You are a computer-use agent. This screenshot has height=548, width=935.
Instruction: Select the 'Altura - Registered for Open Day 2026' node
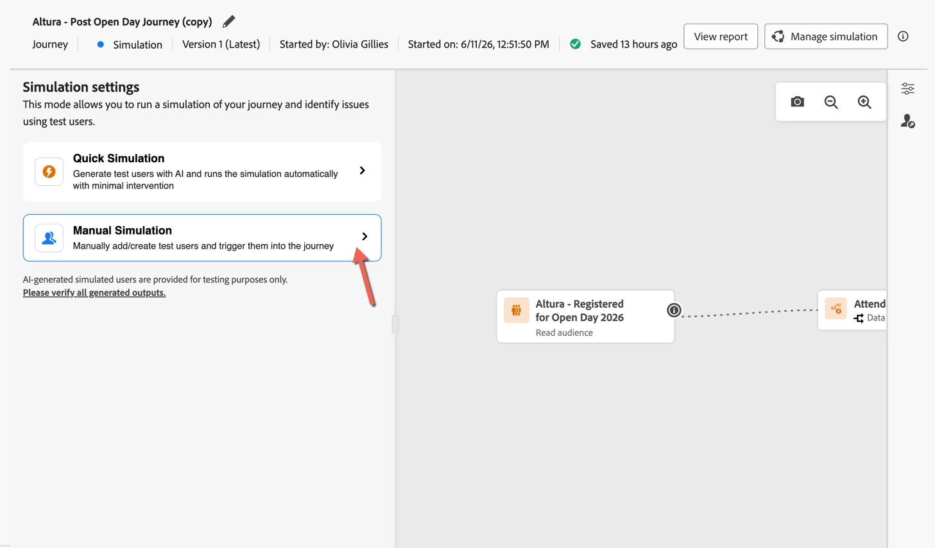585,317
